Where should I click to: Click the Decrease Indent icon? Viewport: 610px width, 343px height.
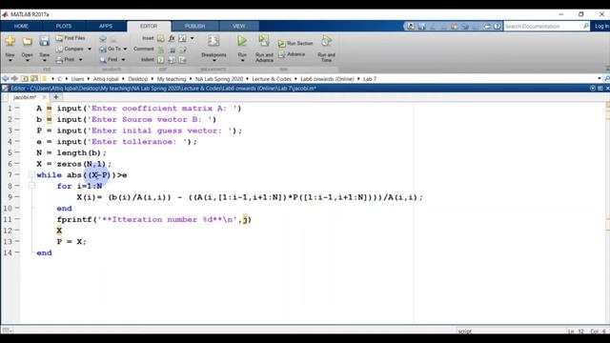(x=182, y=60)
